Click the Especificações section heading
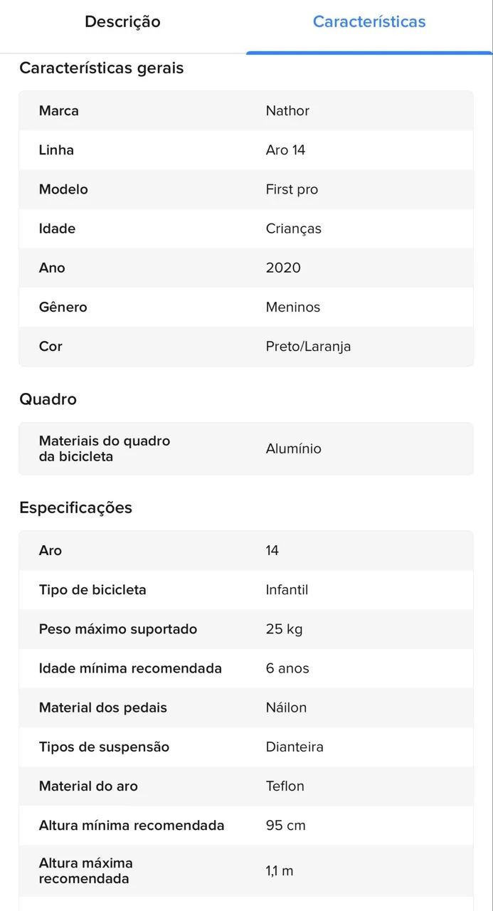Screen dimensions: 493x911 coord(75,507)
